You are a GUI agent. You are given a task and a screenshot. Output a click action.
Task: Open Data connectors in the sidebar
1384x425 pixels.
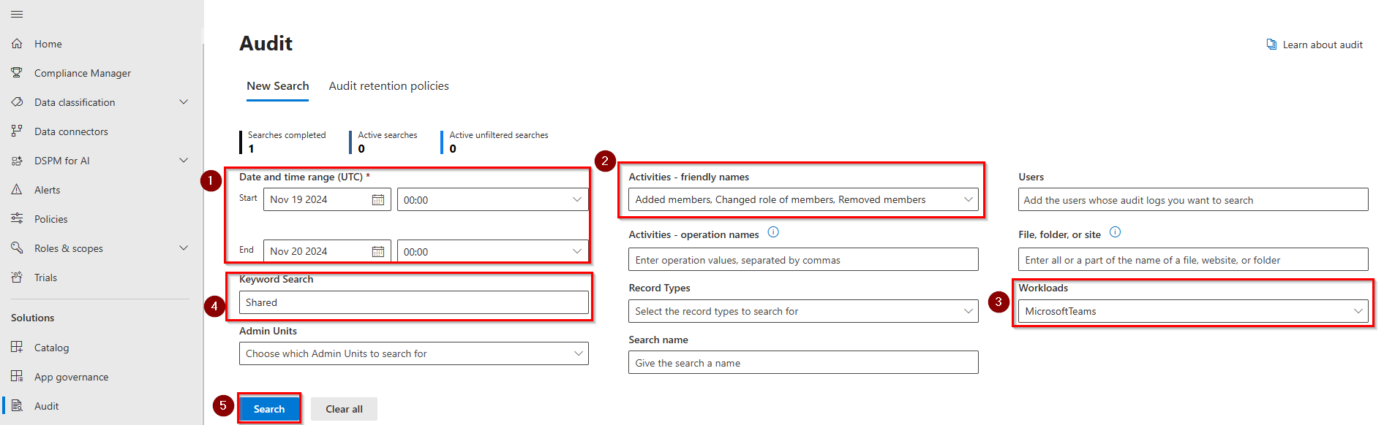click(71, 131)
